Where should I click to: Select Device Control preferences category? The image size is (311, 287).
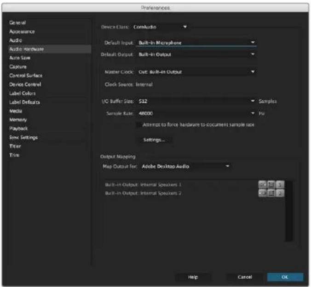click(x=50, y=84)
